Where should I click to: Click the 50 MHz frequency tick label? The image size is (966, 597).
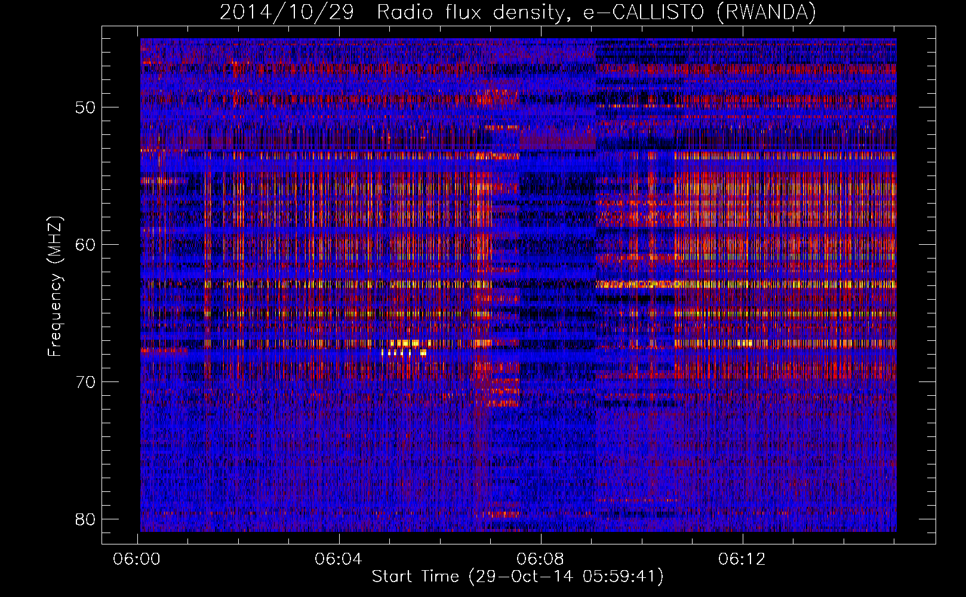(85, 107)
